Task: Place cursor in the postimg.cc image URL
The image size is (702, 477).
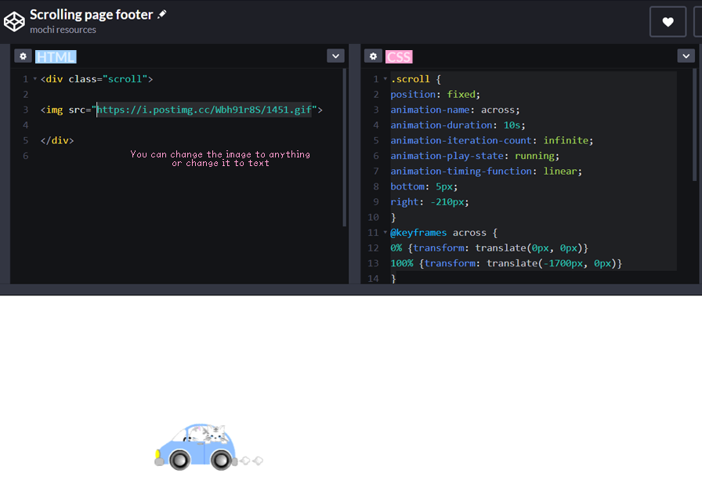Action: (x=204, y=110)
